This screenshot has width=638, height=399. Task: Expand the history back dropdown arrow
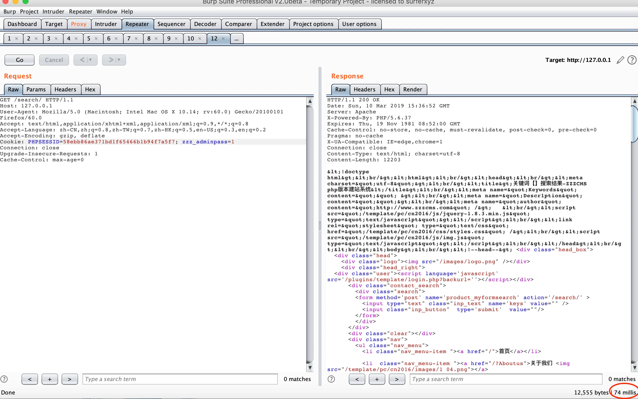[90, 60]
